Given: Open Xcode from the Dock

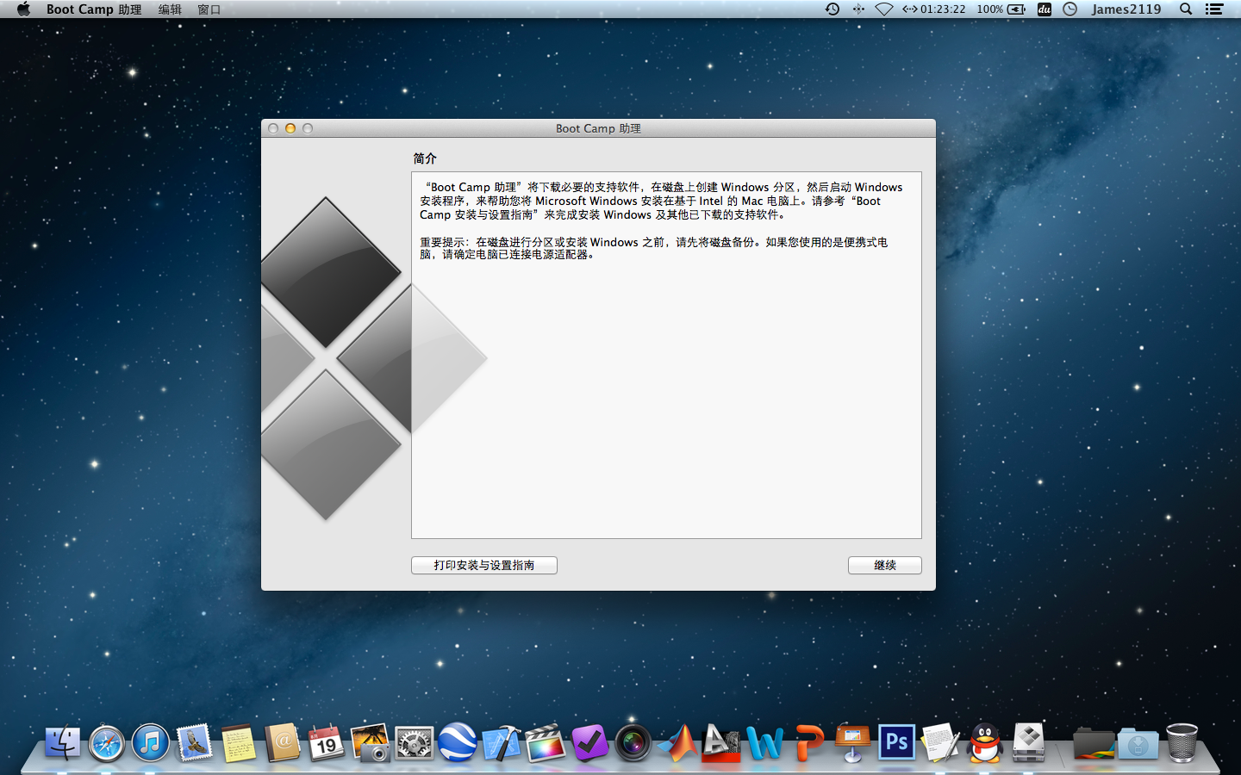Looking at the screenshot, I should pyautogui.click(x=502, y=743).
